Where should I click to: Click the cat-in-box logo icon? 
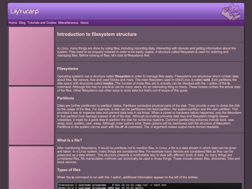pos(231,12)
